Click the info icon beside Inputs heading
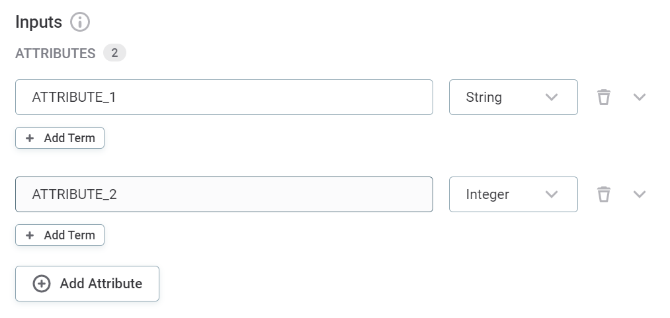The image size is (670, 318). (x=80, y=22)
